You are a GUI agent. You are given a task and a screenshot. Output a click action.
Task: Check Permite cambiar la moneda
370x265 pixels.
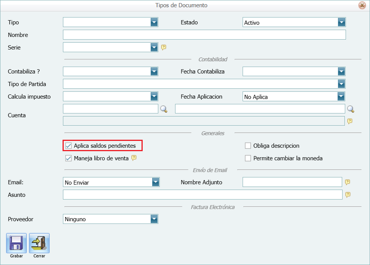click(x=248, y=158)
